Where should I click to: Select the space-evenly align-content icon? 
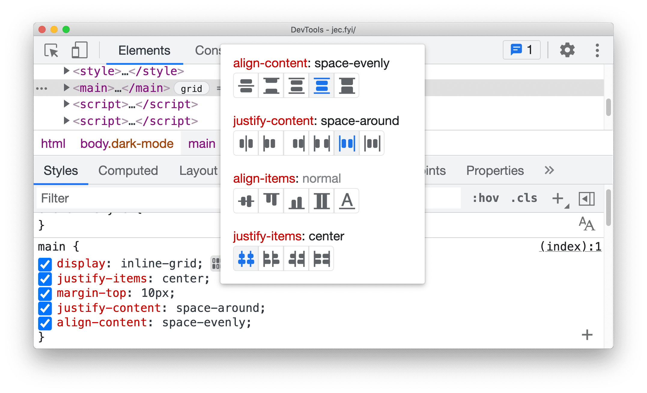[322, 87]
